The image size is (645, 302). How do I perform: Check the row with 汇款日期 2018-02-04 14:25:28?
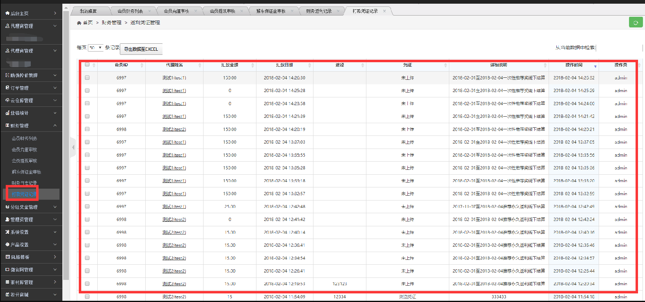tap(87, 90)
